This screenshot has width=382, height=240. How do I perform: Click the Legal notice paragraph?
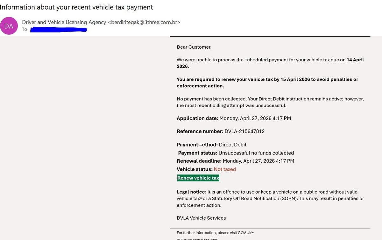point(270,198)
